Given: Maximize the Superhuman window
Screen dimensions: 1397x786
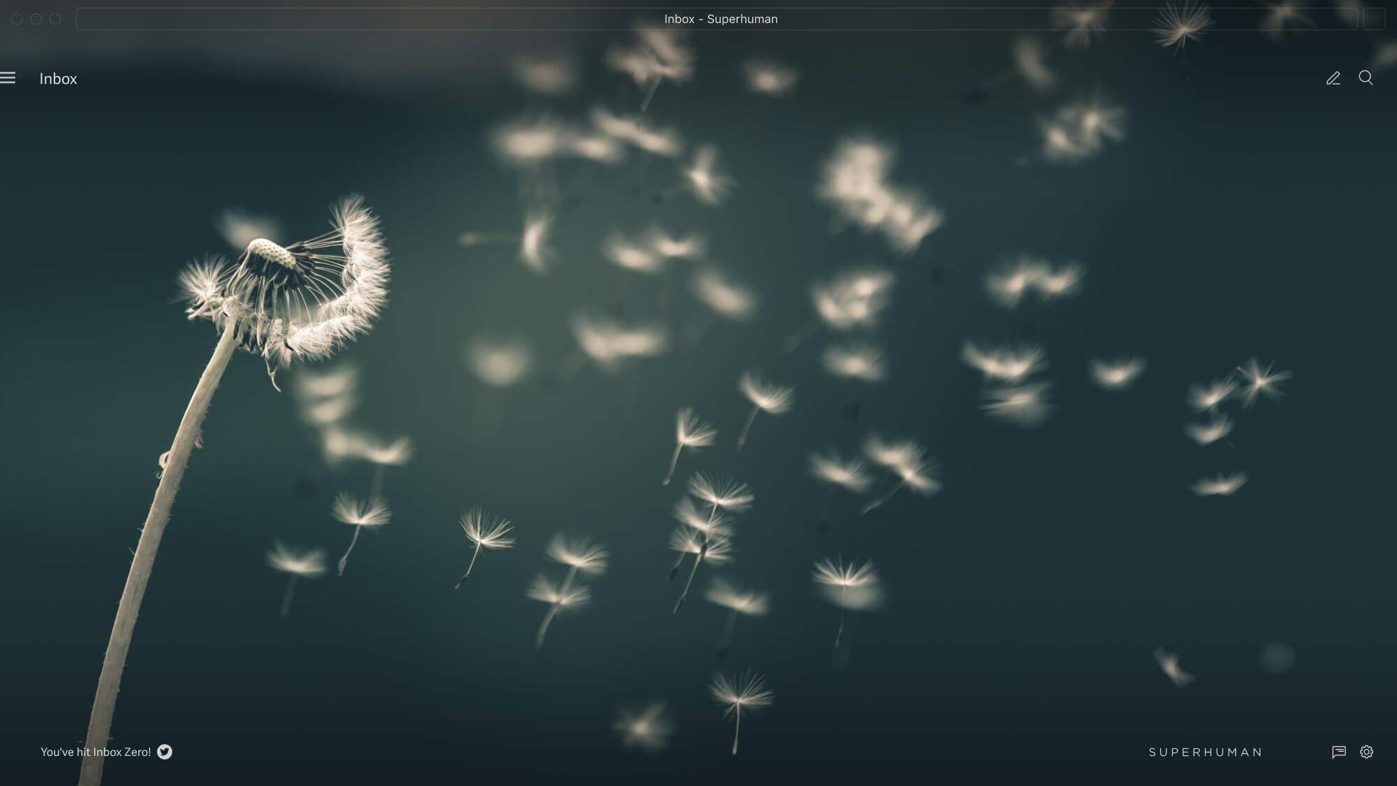Looking at the screenshot, I should pyautogui.click(x=55, y=19).
